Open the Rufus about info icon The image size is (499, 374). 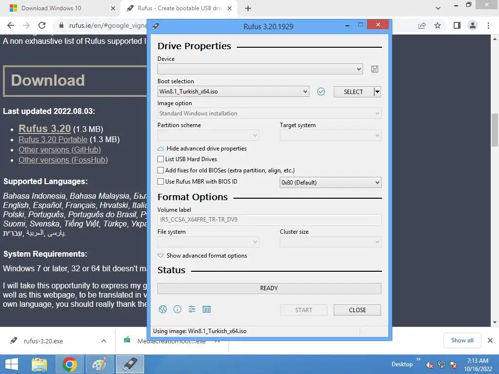pos(177,309)
